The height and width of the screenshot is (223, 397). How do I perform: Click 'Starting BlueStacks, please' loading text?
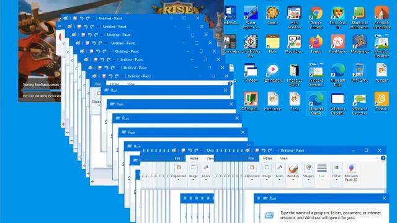click(41, 84)
